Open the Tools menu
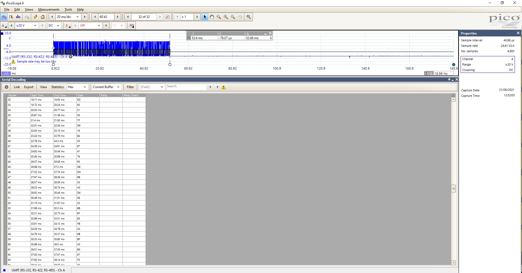This screenshot has height=273, width=522. (68, 10)
